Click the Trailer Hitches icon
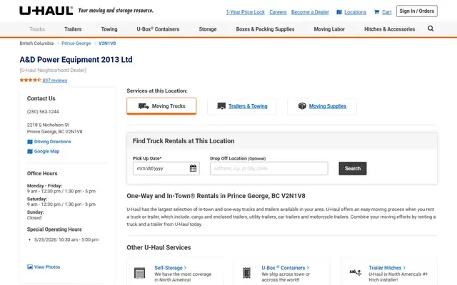Screen dimensions: 457x285 (x=356, y=272)
